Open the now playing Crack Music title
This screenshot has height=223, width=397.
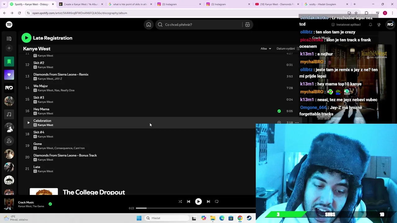(x=26, y=202)
